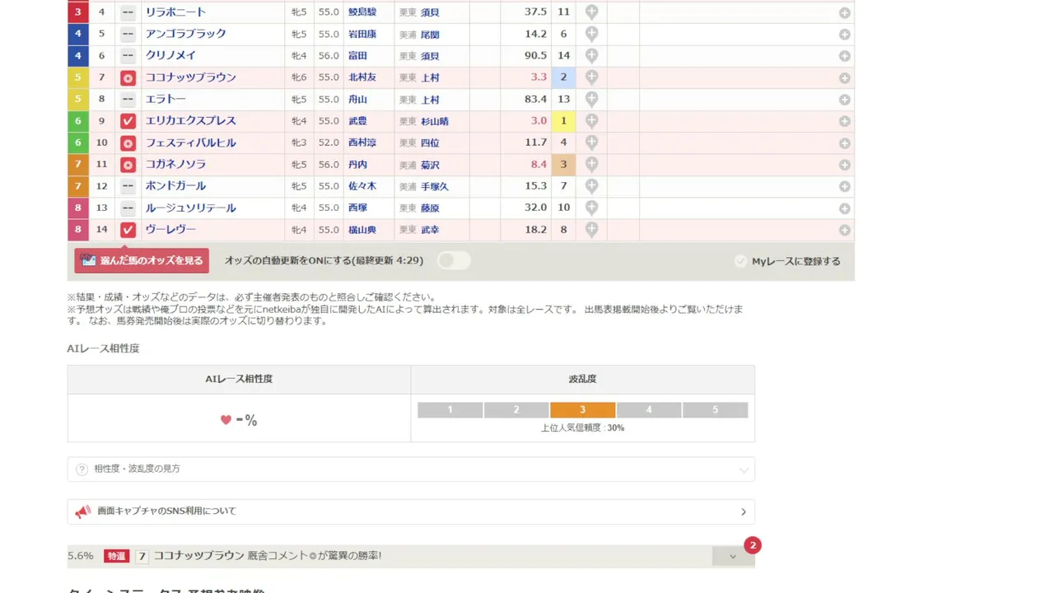
Task: Open horse page for ココナッツブラウン in table
Action: pyautogui.click(x=191, y=77)
